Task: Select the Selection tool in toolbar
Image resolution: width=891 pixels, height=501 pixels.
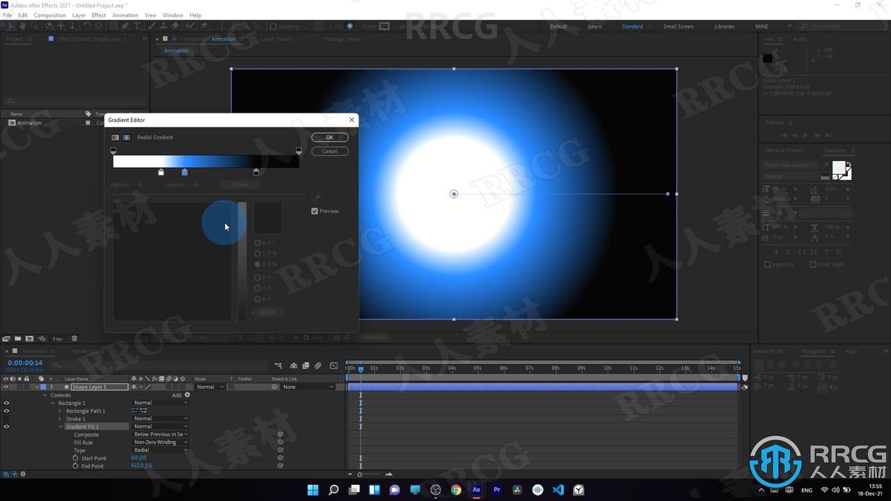Action: pyautogui.click(x=10, y=26)
